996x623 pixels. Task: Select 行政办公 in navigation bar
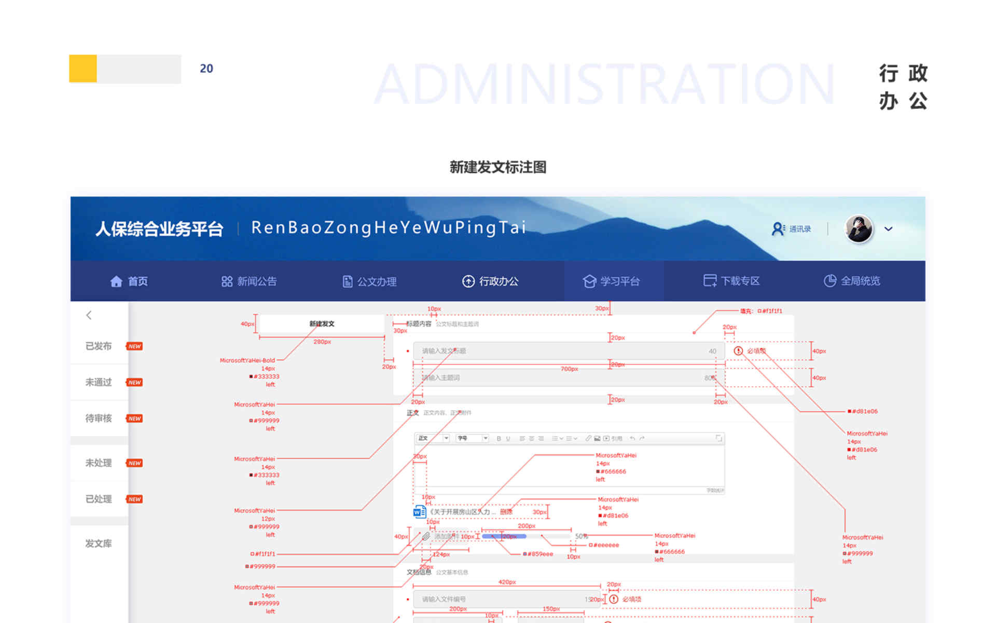point(490,281)
